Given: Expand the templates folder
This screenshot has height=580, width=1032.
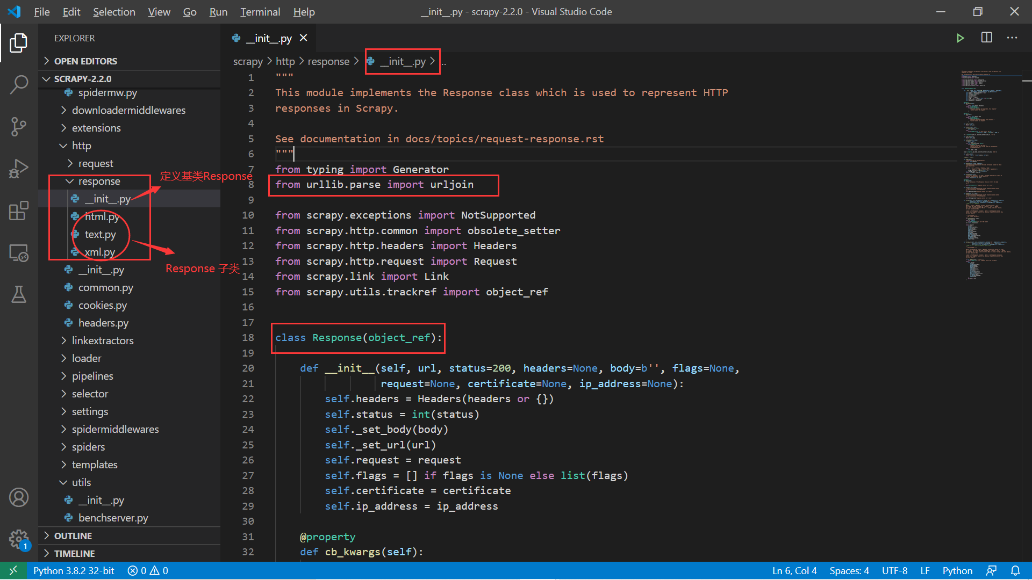Looking at the screenshot, I should pyautogui.click(x=129, y=465).
